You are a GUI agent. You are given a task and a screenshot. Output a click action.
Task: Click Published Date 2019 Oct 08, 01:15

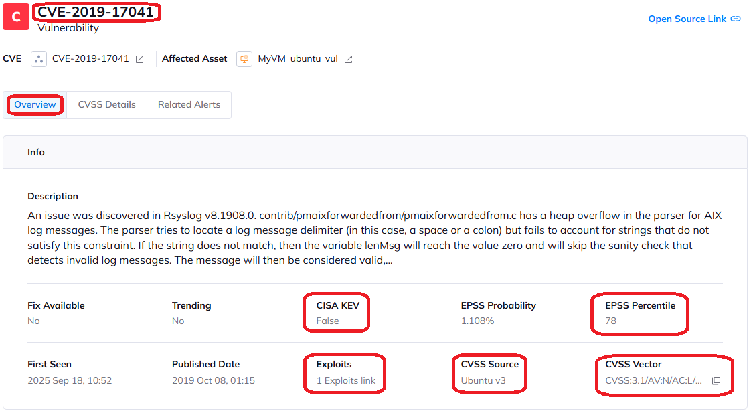(x=214, y=380)
